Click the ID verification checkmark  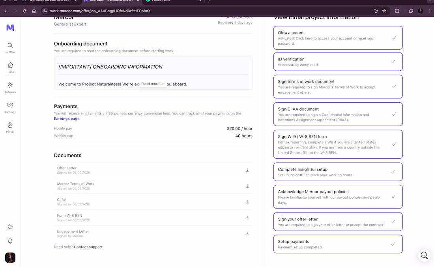tap(393, 62)
